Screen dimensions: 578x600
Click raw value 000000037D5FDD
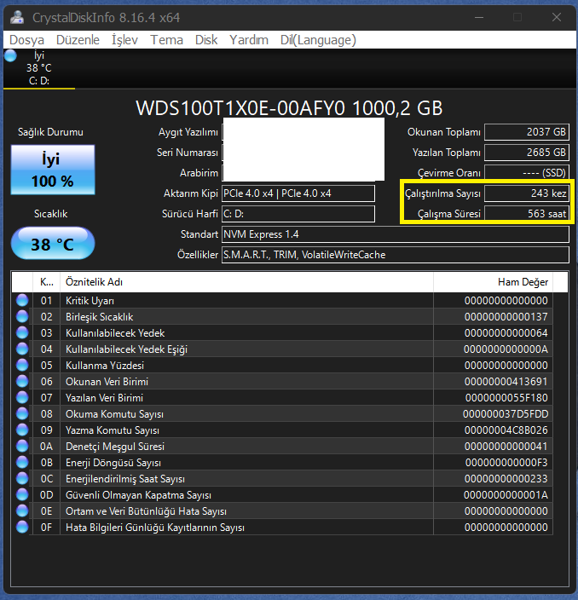[x=506, y=414]
